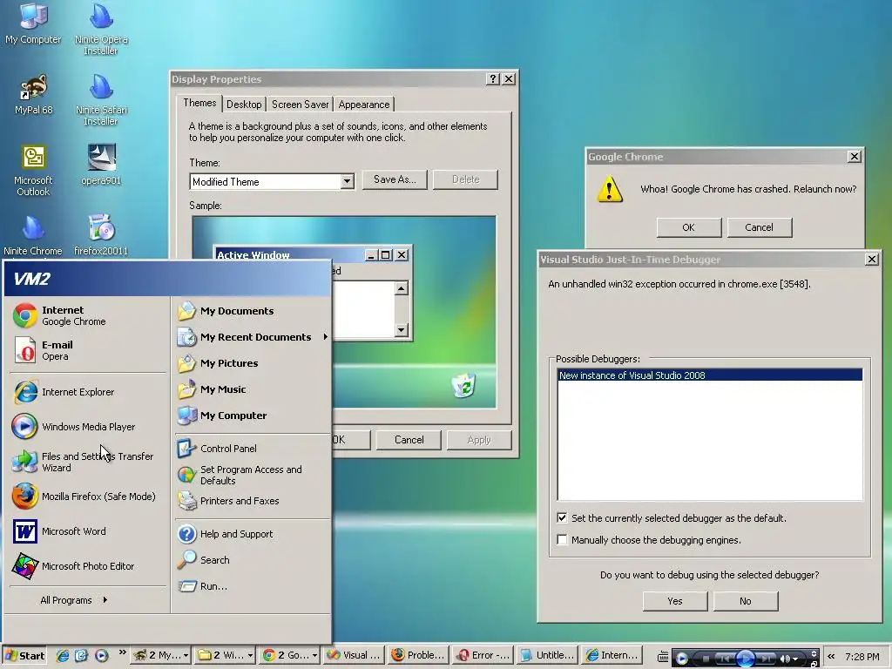Click No in Just-In-Time Debugger
The width and height of the screenshot is (892, 669).
tap(746, 601)
